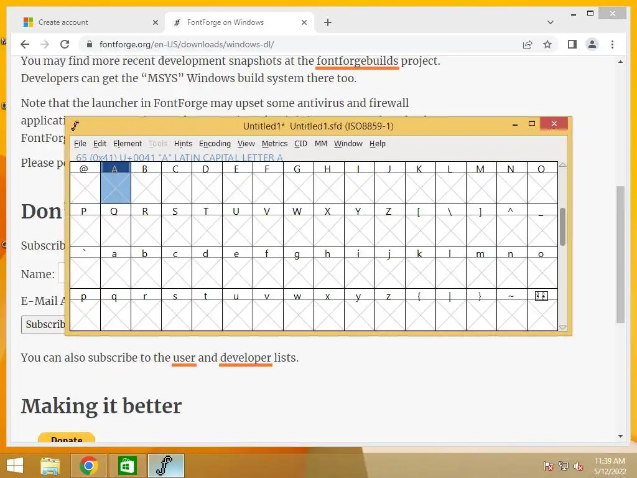Image resolution: width=637 pixels, height=478 pixels.
Task: Open the View menu in FontForge
Action: point(246,144)
